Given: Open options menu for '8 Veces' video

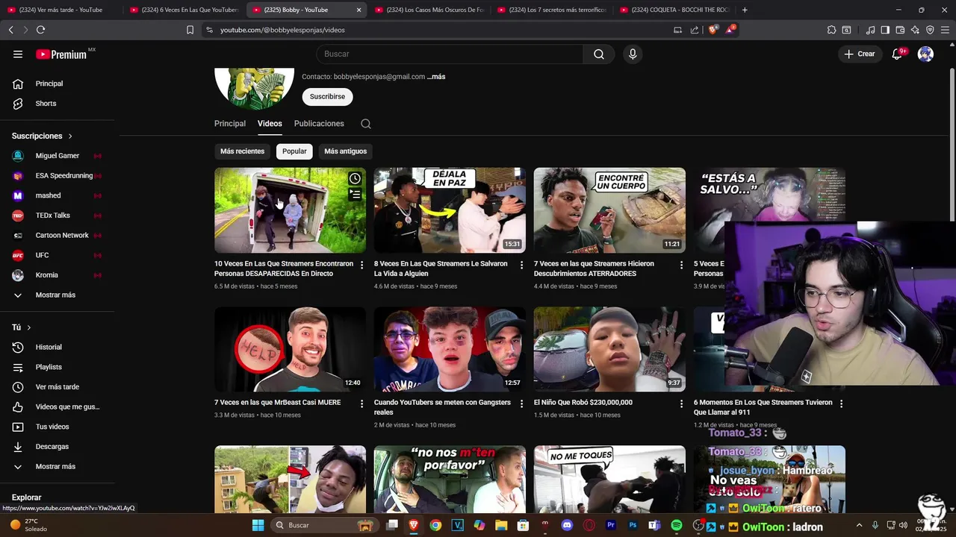Looking at the screenshot, I should [521, 265].
